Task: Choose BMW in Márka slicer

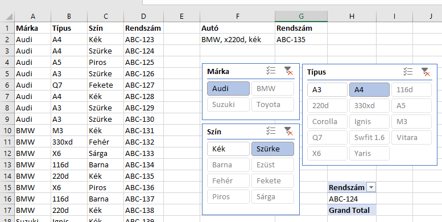Action: tap(272, 89)
